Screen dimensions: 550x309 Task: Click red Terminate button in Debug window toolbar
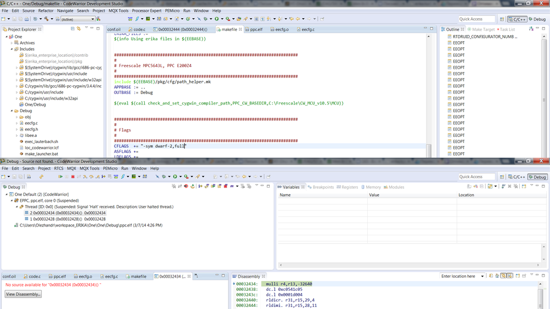click(x=73, y=176)
